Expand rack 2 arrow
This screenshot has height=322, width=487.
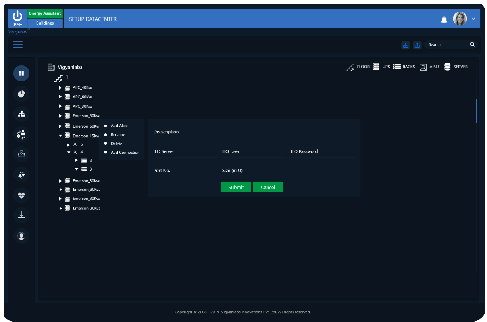tap(77, 160)
